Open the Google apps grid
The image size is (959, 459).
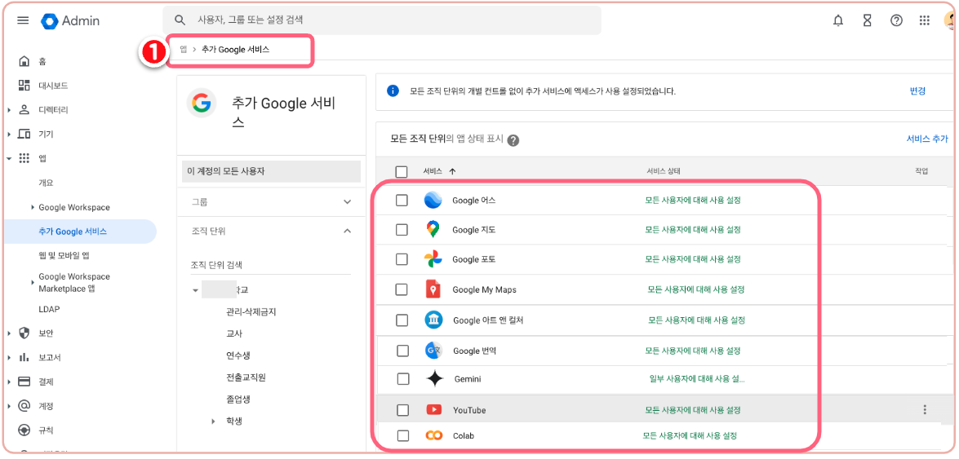[925, 20]
